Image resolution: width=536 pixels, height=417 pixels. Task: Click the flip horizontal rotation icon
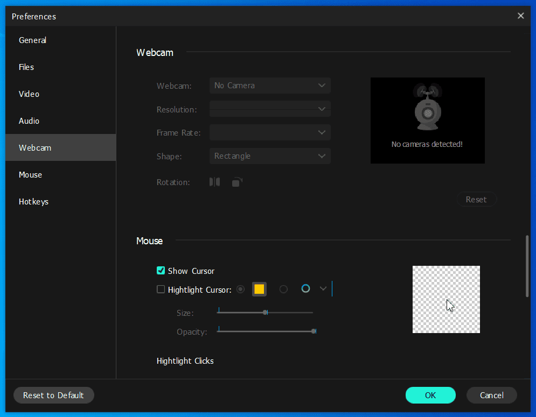coord(215,182)
